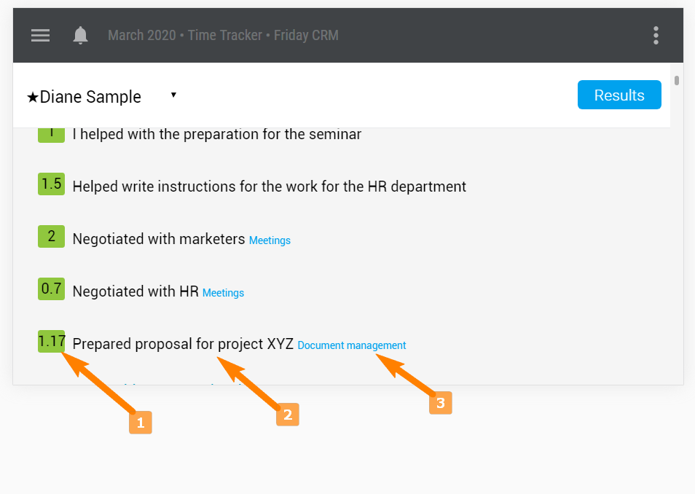
Task: Click the 0.7 hours green badge
Action: pyautogui.click(x=52, y=289)
